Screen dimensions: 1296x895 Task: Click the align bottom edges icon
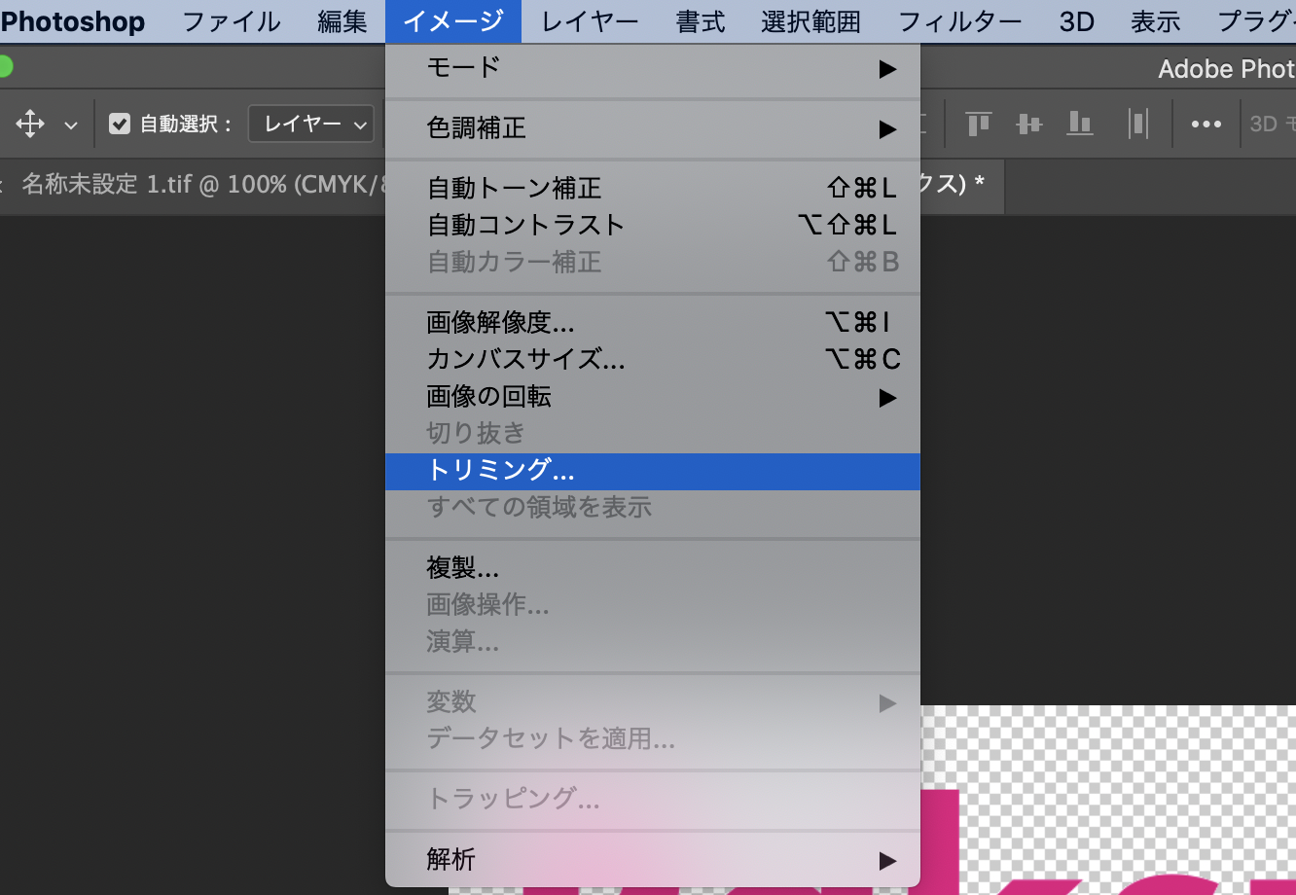(x=1079, y=124)
